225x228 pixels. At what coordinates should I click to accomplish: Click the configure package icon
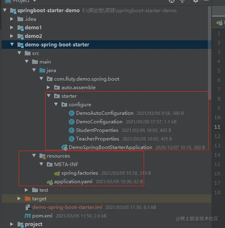pyautogui.click(x=64, y=105)
